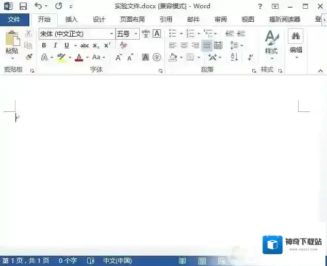Click the clear formatting eraser icon

(x=123, y=45)
